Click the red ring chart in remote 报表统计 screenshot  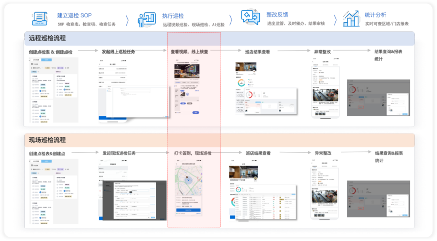pyautogui.click(x=352, y=90)
